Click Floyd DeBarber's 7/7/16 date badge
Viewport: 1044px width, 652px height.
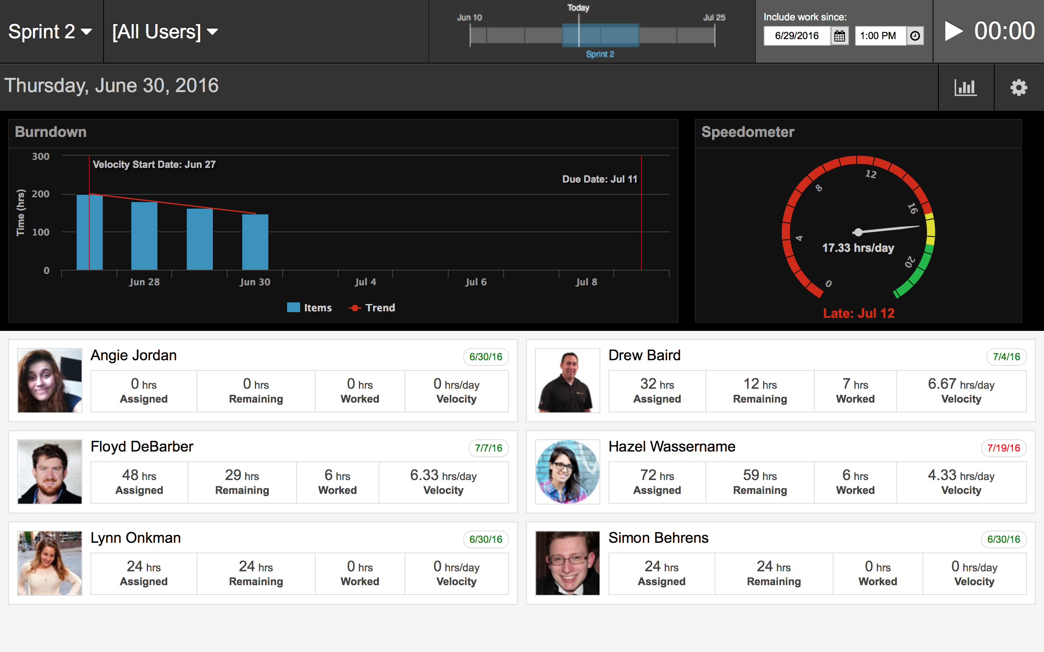[x=488, y=448]
